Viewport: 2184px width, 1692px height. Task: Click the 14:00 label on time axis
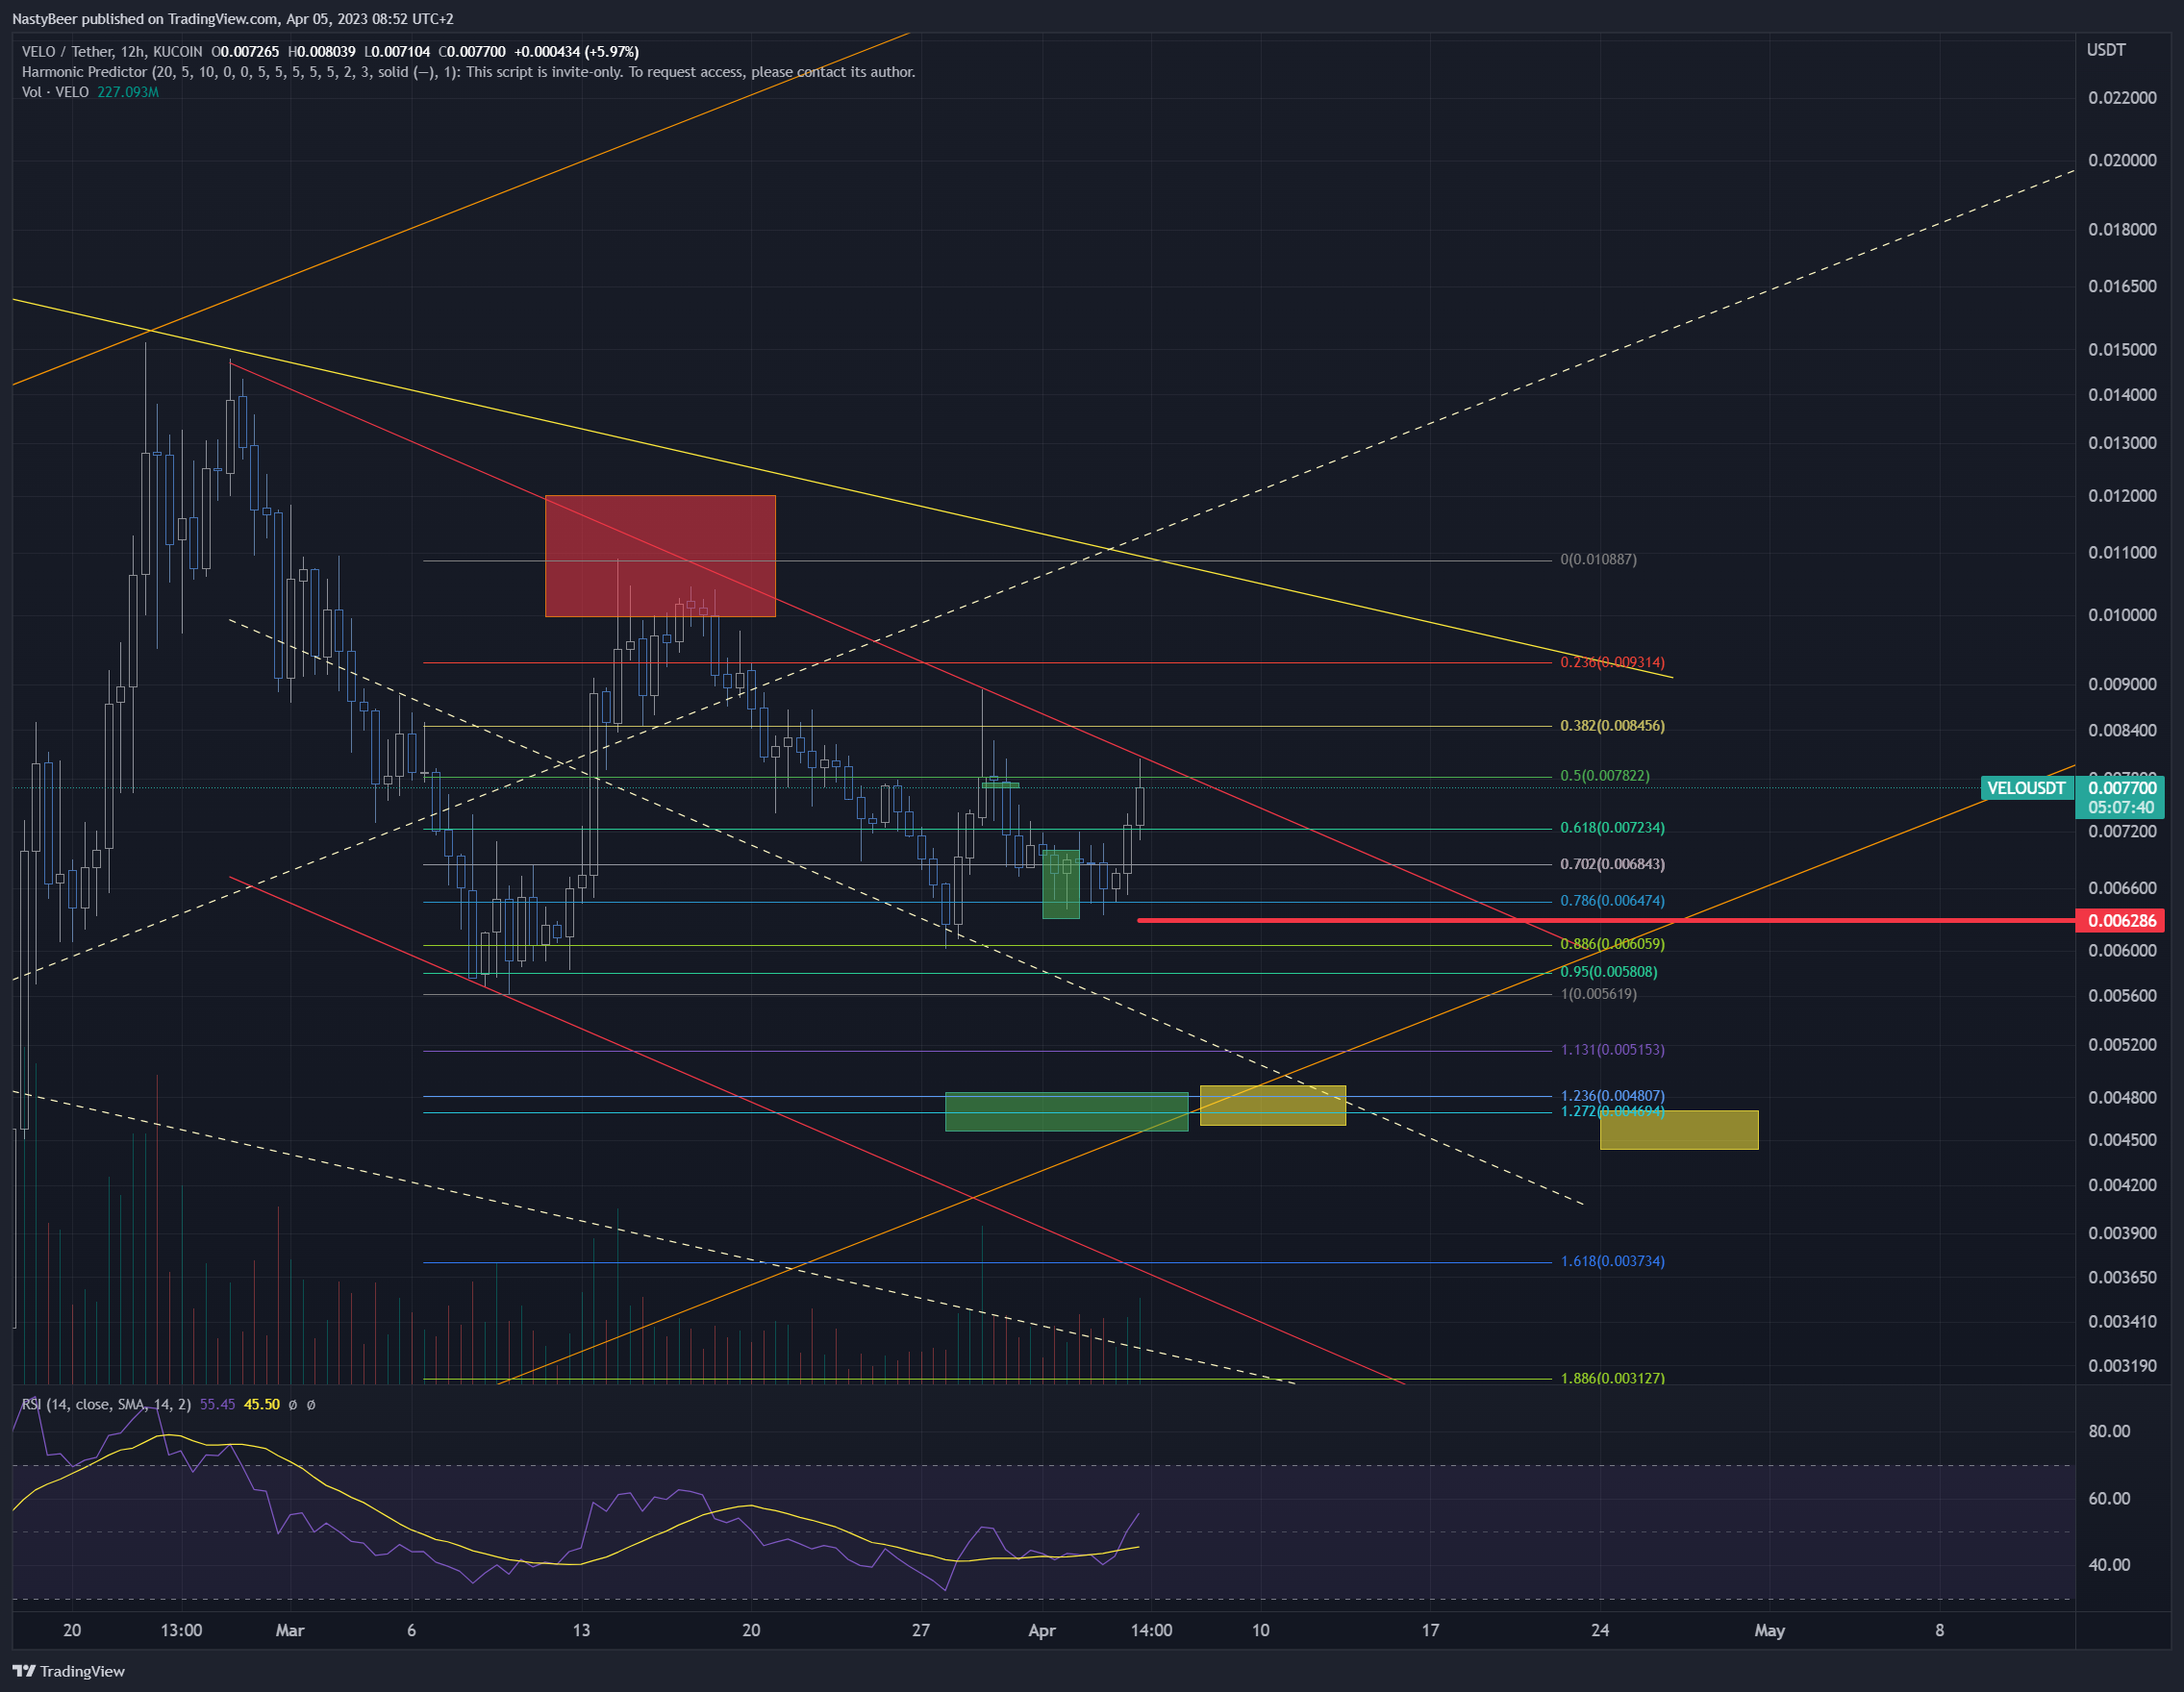(1151, 1630)
